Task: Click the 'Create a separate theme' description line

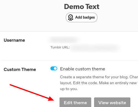Action: click(99, 77)
